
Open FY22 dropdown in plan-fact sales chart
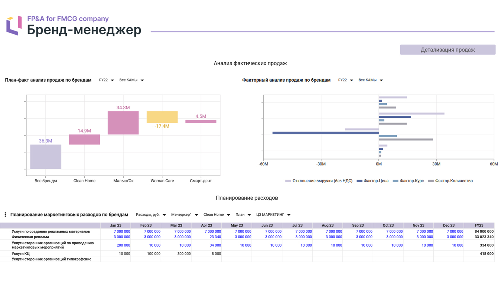(106, 80)
